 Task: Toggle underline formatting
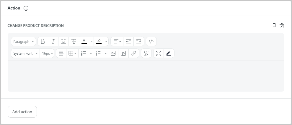coord(63,42)
